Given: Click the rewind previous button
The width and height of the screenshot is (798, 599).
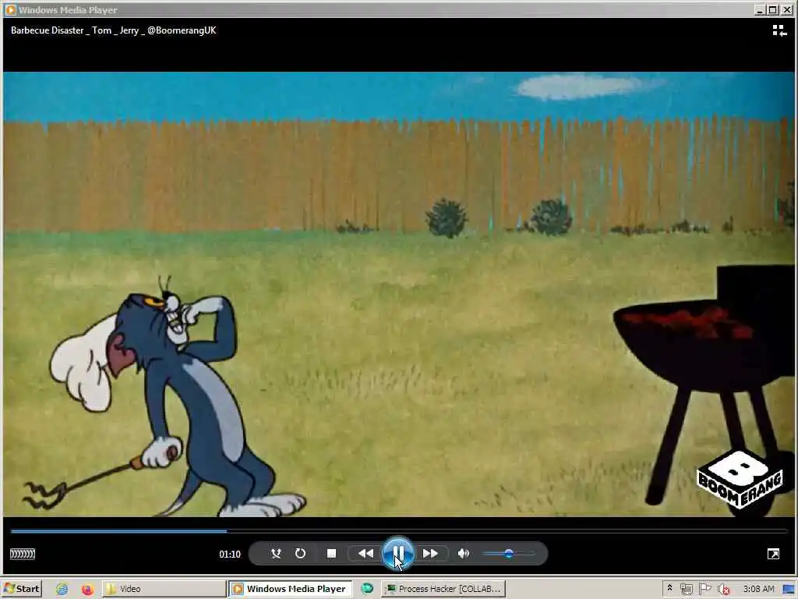Looking at the screenshot, I should pos(365,553).
